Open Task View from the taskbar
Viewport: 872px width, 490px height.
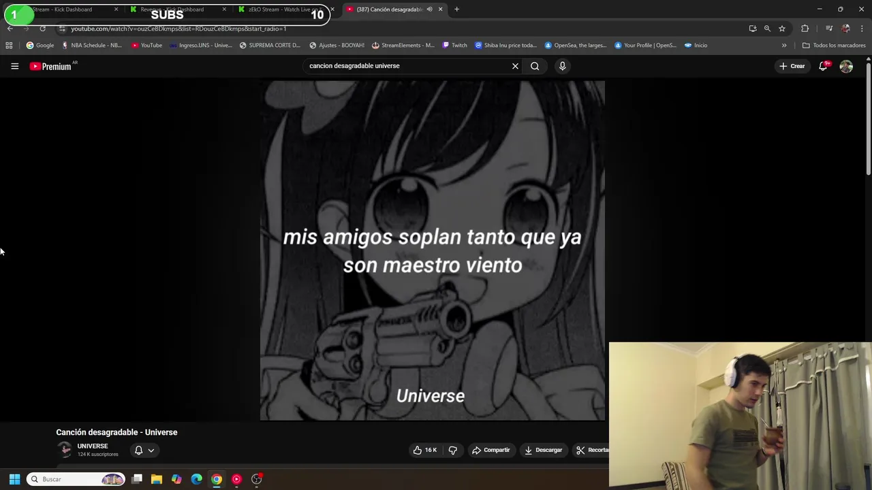(137, 479)
